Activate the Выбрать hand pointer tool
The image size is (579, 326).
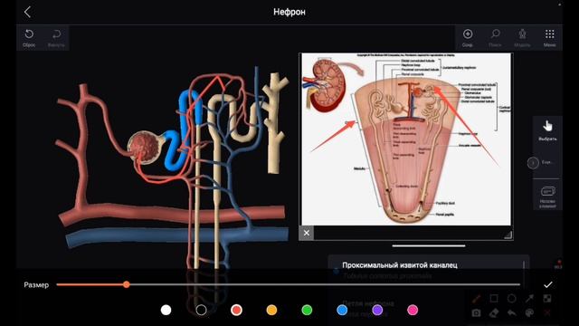click(547, 126)
